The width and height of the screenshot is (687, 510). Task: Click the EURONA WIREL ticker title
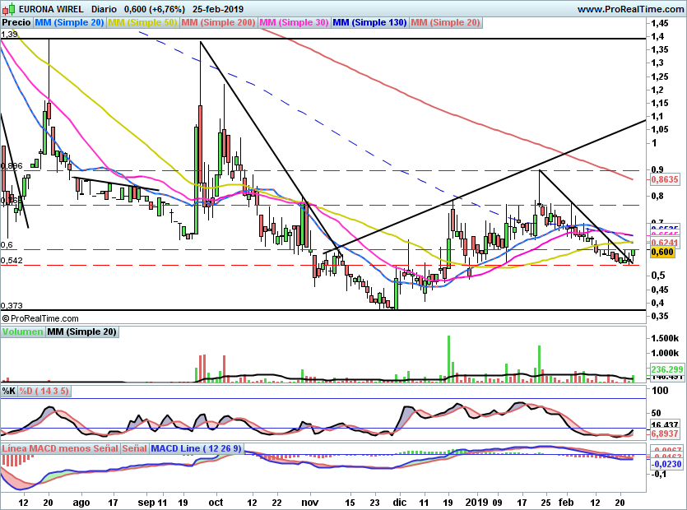tap(52, 9)
